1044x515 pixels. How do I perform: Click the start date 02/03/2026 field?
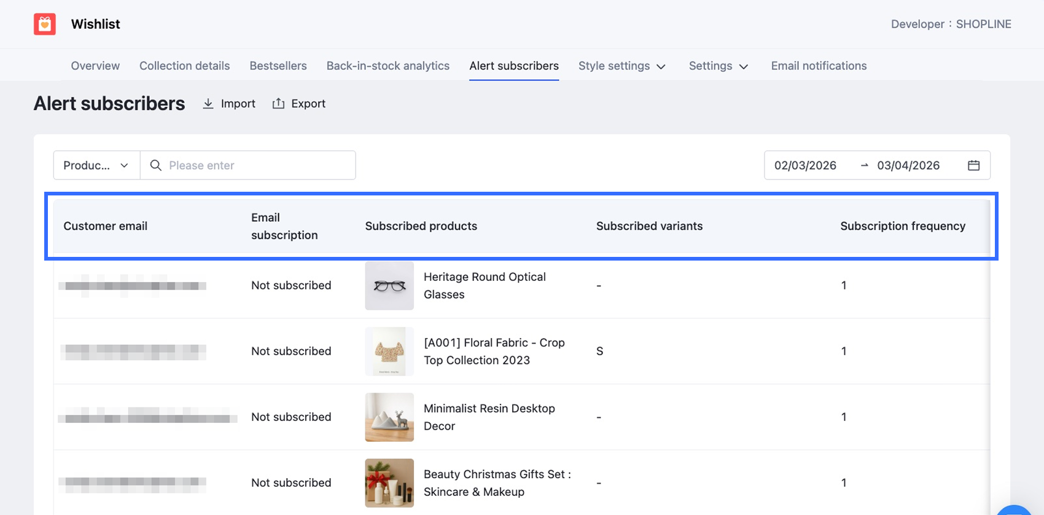pyautogui.click(x=805, y=165)
